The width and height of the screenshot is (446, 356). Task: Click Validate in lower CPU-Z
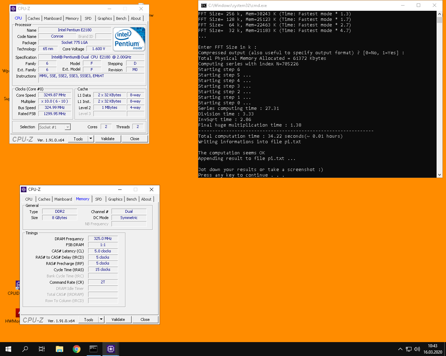[118, 319]
